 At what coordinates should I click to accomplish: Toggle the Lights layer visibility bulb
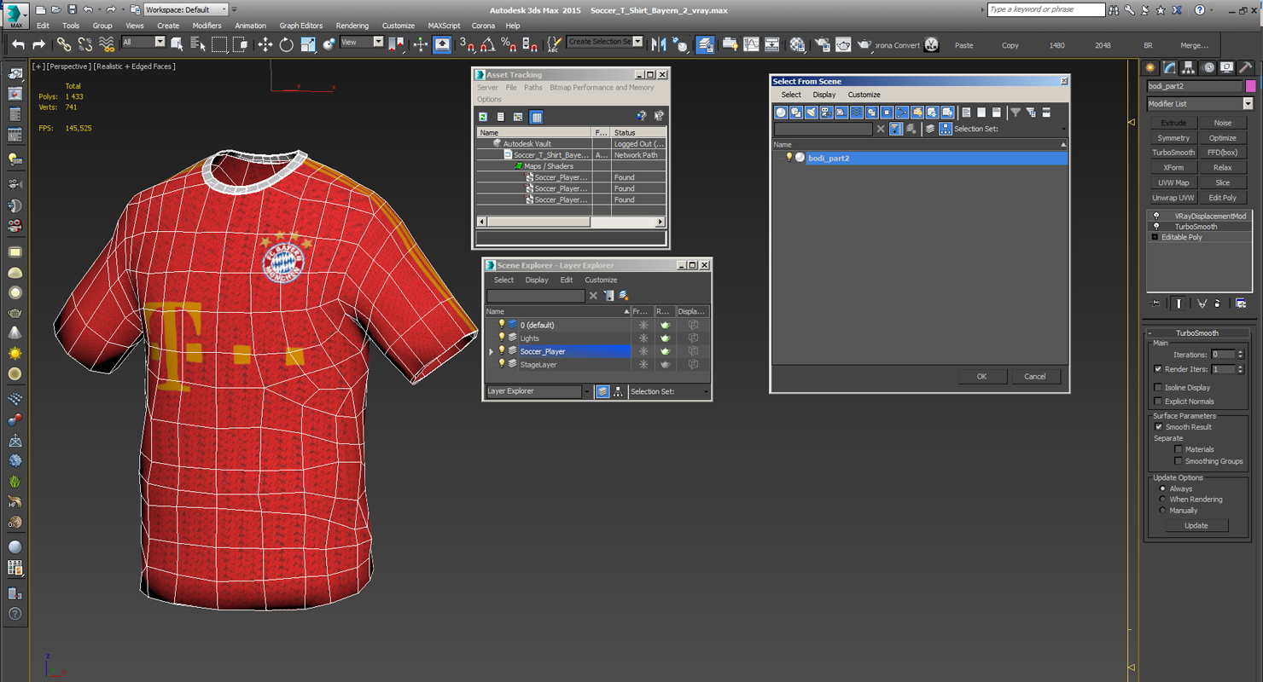pos(502,338)
